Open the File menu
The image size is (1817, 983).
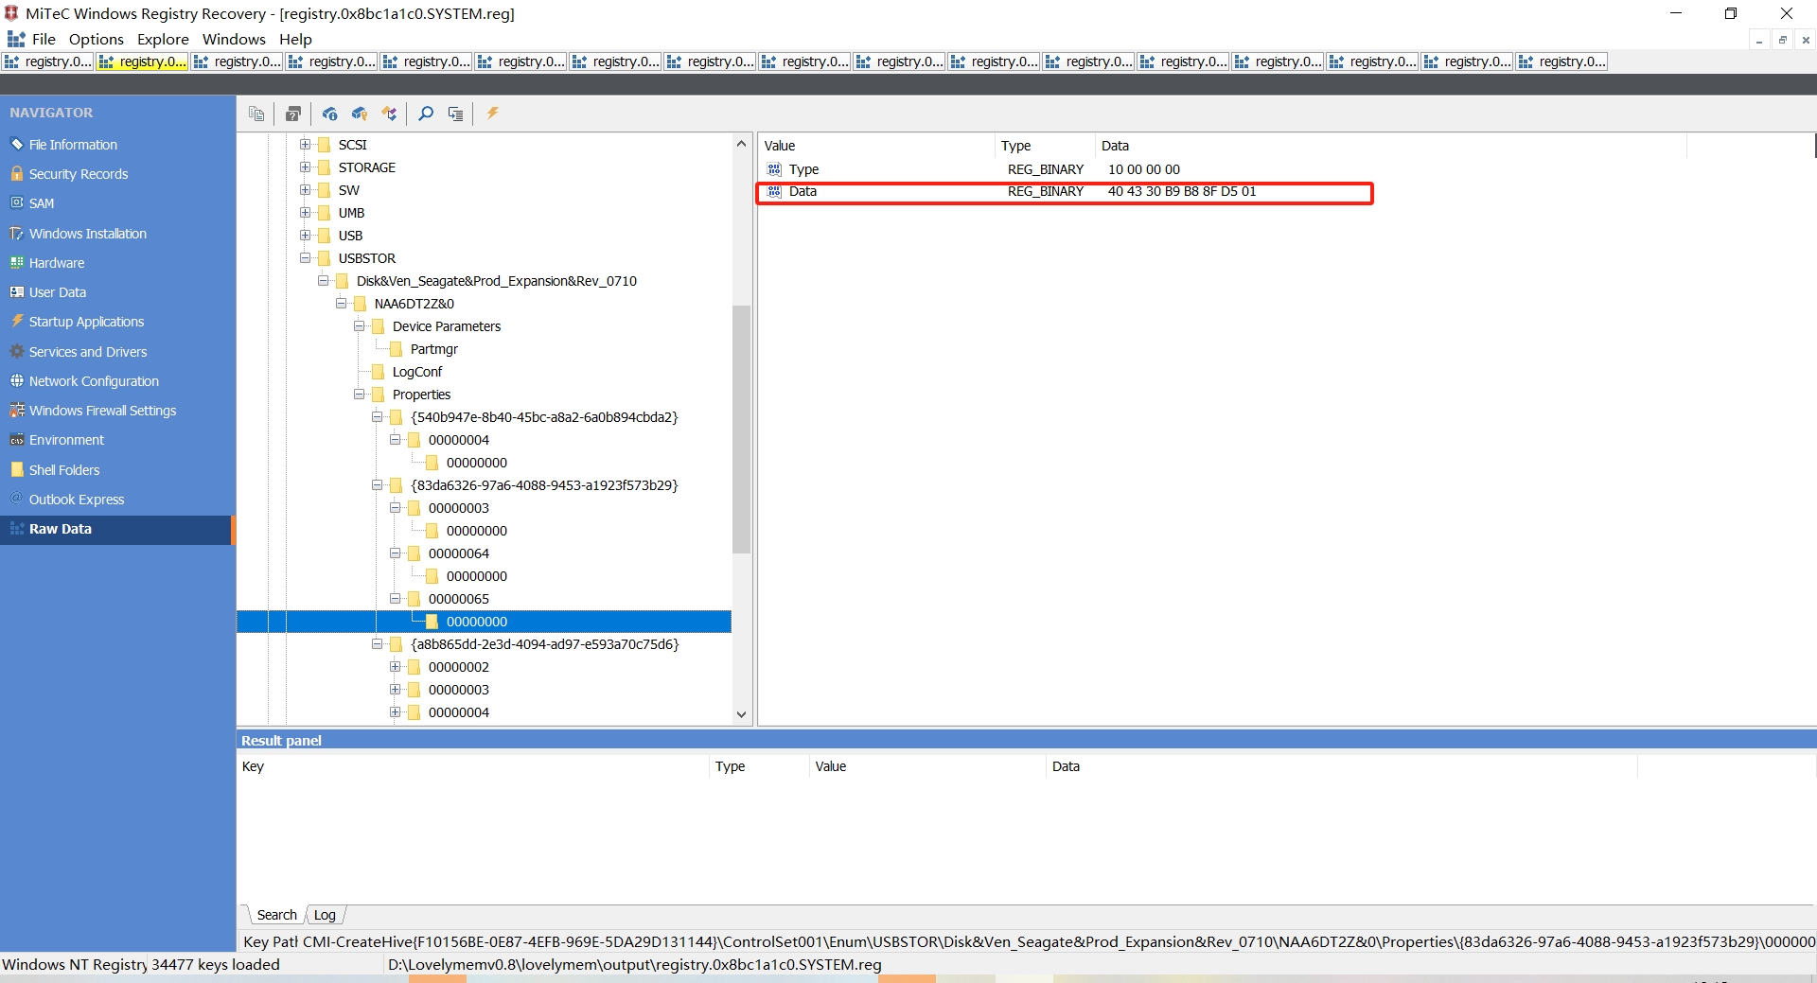(x=44, y=39)
